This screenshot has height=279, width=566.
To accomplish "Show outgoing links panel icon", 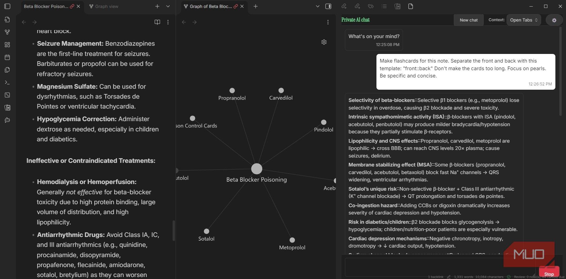I will pyautogui.click(x=358, y=6).
